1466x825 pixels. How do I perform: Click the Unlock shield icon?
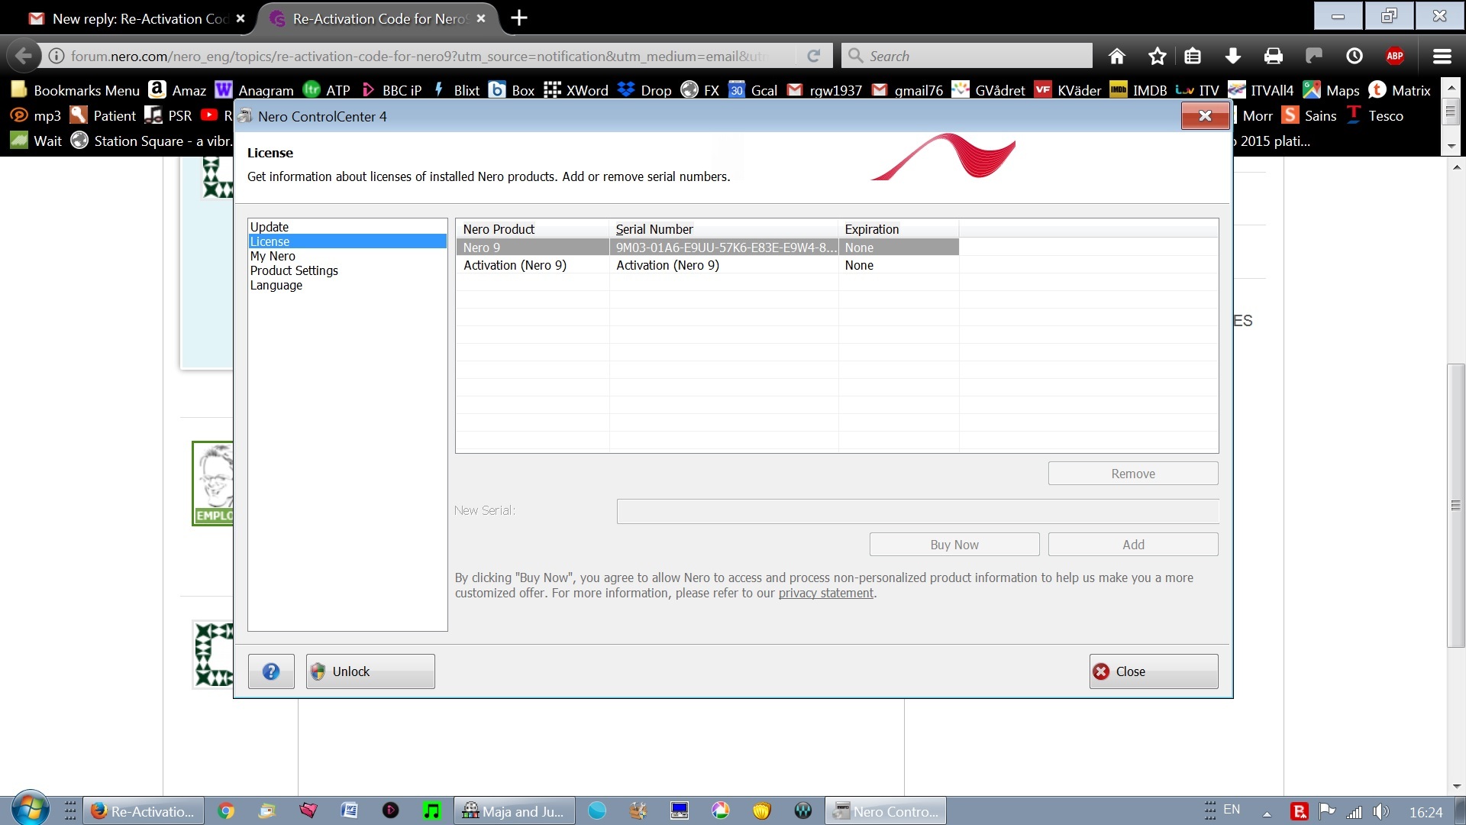pyautogui.click(x=318, y=671)
